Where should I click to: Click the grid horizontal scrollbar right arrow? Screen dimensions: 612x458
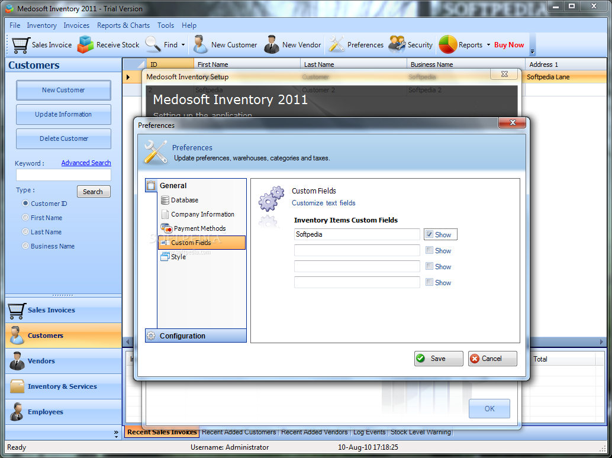coord(601,342)
